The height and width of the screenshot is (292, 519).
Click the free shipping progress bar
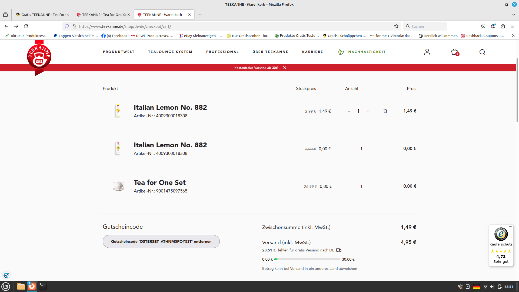coord(307,259)
